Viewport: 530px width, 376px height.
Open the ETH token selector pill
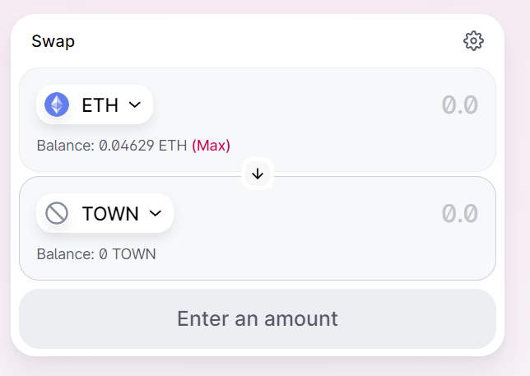[95, 104]
